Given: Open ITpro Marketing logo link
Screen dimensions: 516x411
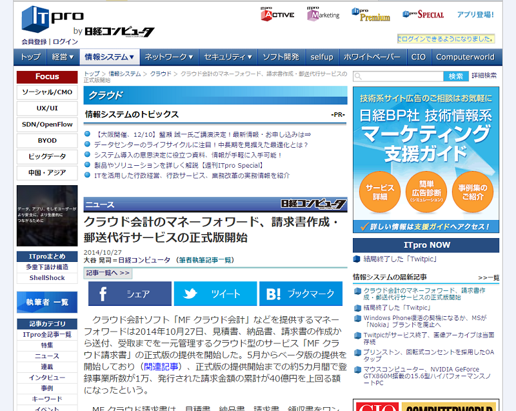Looking at the screenshot, I should (323, 14).
